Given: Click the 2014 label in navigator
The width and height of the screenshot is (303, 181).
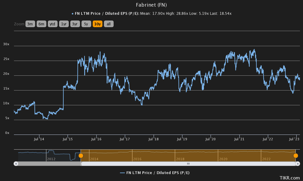Looking at the screenshot, I should pyautogui.click(x=94, y=159).
